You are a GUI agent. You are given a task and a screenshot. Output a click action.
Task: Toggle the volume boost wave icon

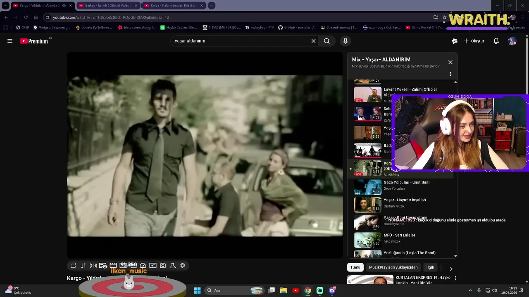click(x=93, y=266)
